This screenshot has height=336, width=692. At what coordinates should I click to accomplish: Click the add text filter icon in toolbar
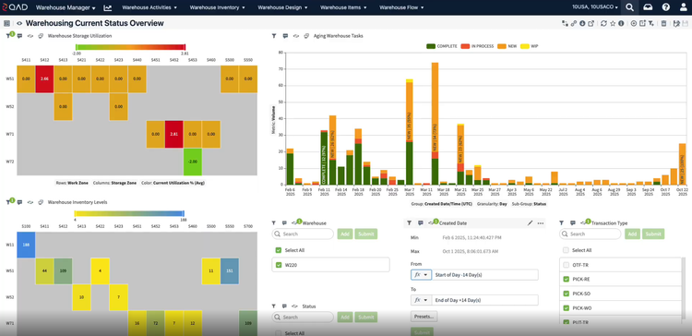(x=651, y=23)
